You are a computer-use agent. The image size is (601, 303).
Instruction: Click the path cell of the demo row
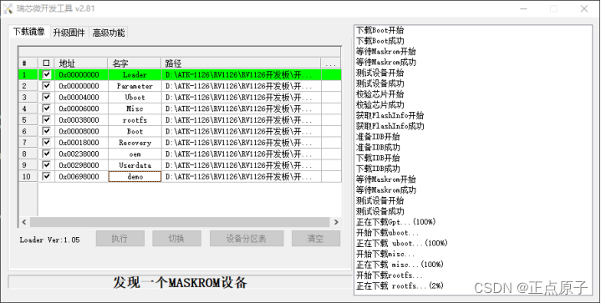[x=241, y=176]
